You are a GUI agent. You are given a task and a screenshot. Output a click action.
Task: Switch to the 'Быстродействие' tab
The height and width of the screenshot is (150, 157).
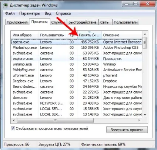click(83, 22)
